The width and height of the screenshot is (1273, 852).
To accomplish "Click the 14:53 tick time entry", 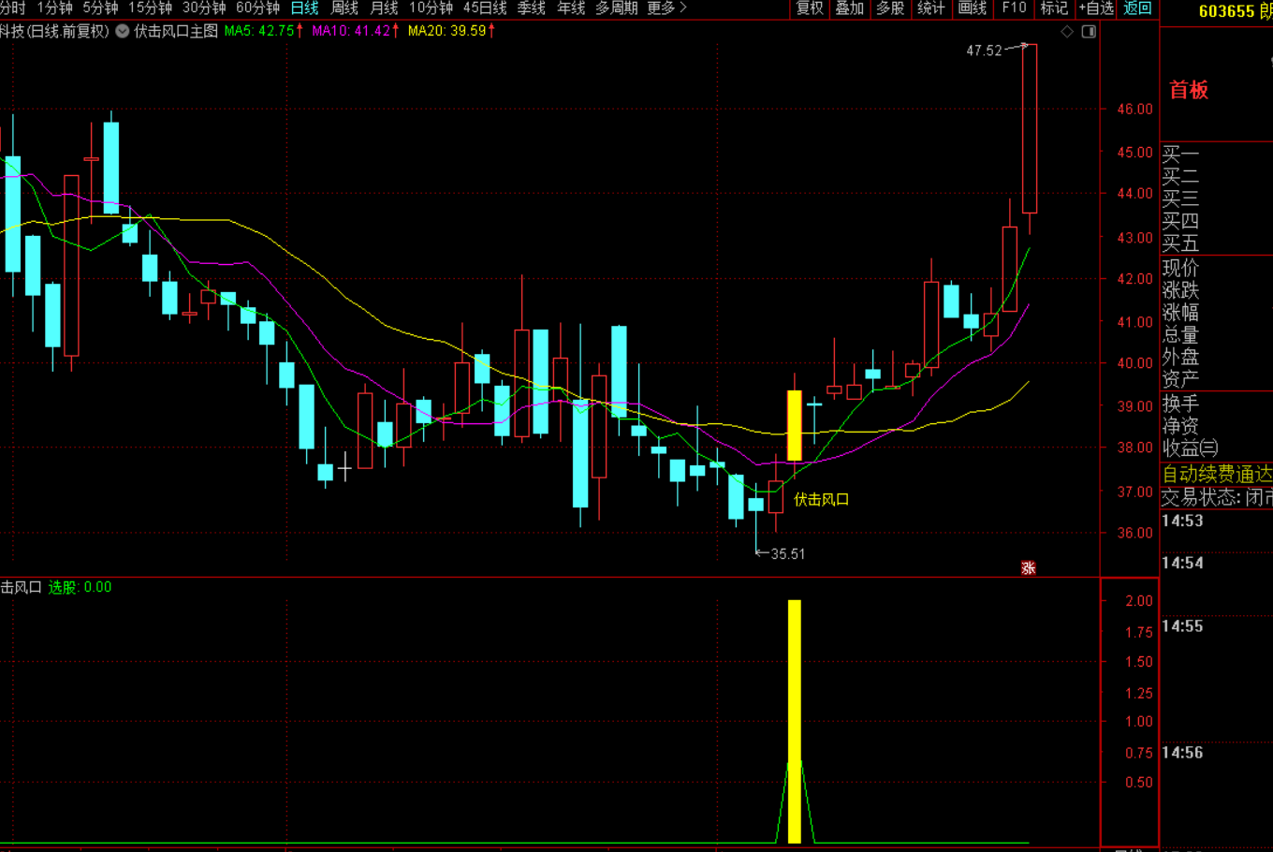I will [1182, 521].
